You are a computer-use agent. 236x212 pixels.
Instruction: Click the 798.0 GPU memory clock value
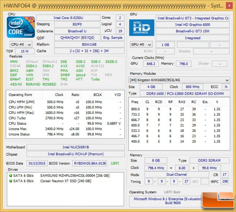184,64
